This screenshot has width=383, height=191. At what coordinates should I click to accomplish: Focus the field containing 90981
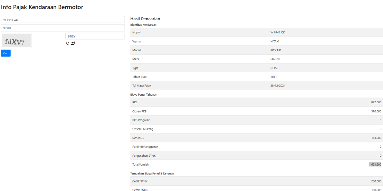tap(63, 28)
